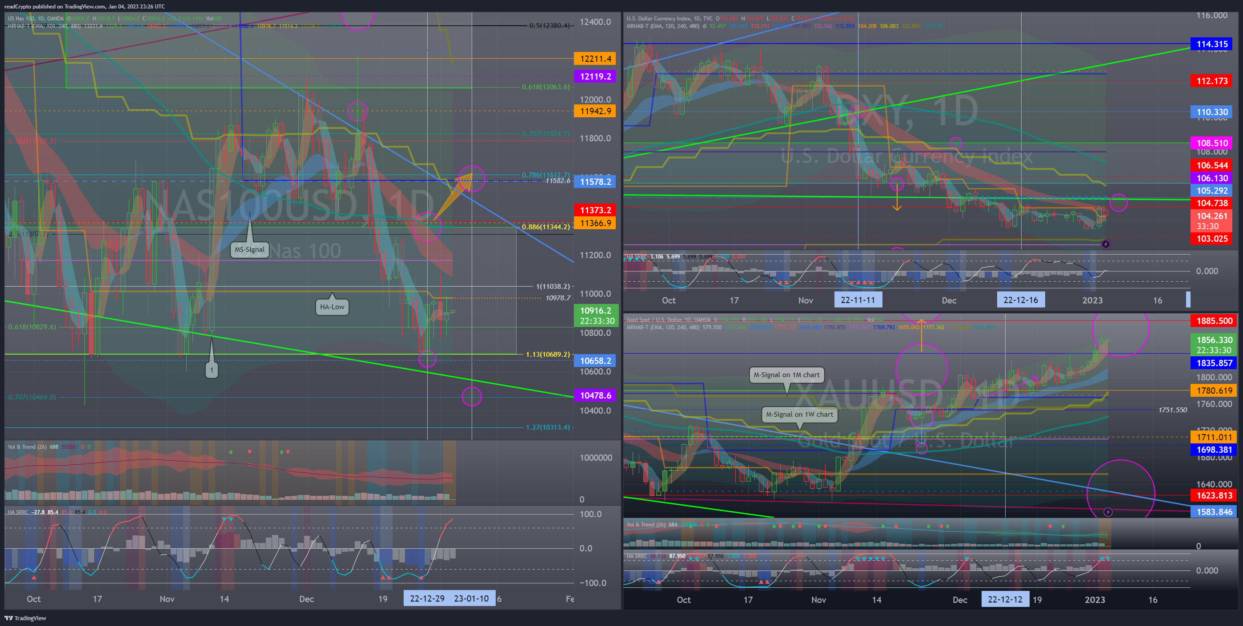
Task: Click the 1.27(10313.4) Fibonacci label
Action: [x=548, y=427]
